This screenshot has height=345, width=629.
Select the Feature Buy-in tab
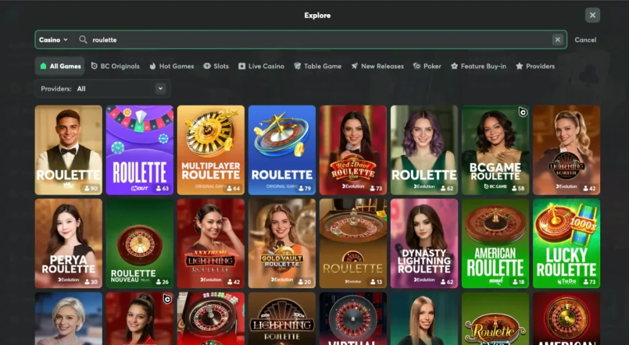point(479,66)
